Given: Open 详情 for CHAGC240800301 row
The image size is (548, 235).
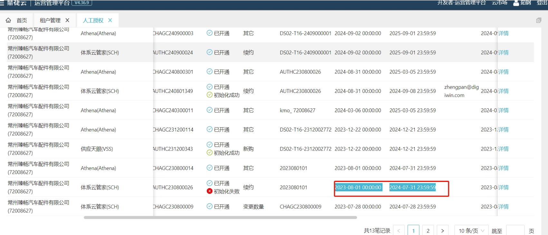Looking at the screenshot, I should point(503,72).
